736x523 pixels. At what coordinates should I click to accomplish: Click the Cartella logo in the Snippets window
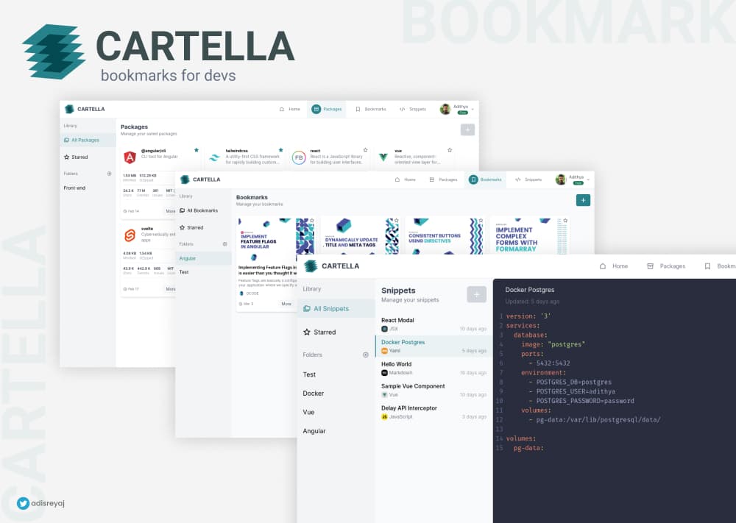pos(310,266)
